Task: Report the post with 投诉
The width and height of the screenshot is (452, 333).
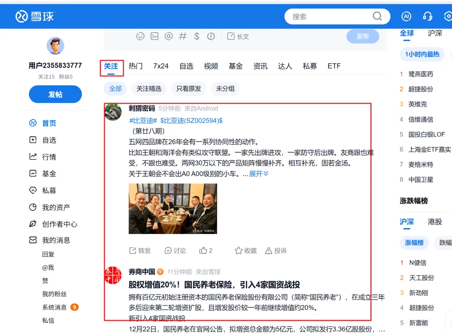Action: point(276,250)
